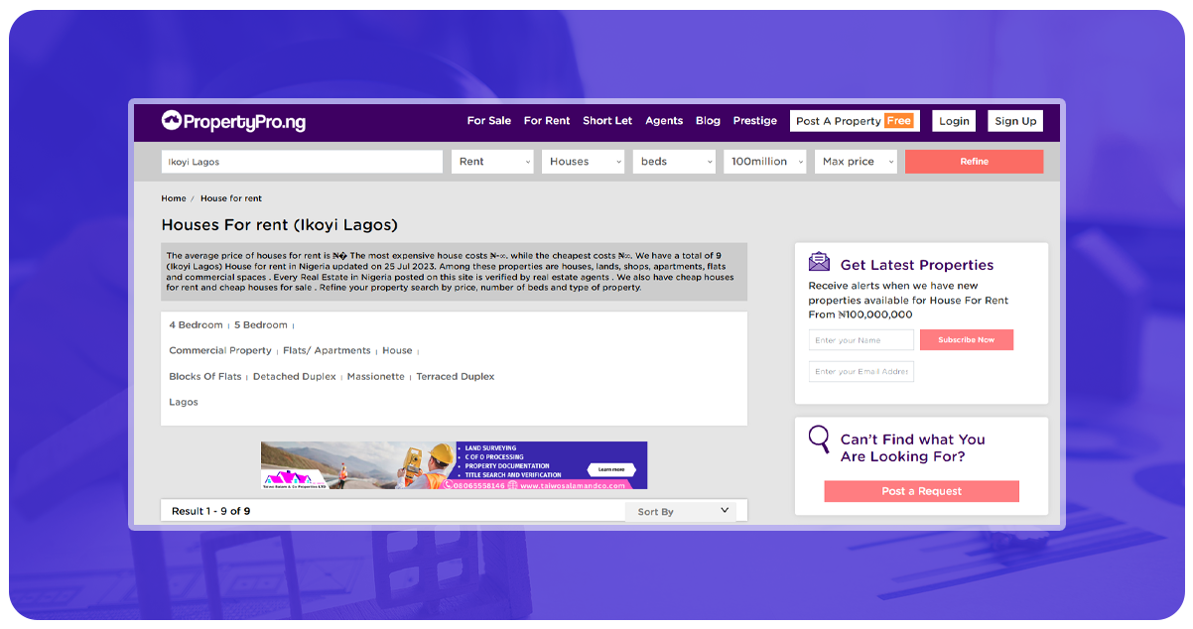Open the For Sale menu
1193x629 pixels.
pos(489,121)
